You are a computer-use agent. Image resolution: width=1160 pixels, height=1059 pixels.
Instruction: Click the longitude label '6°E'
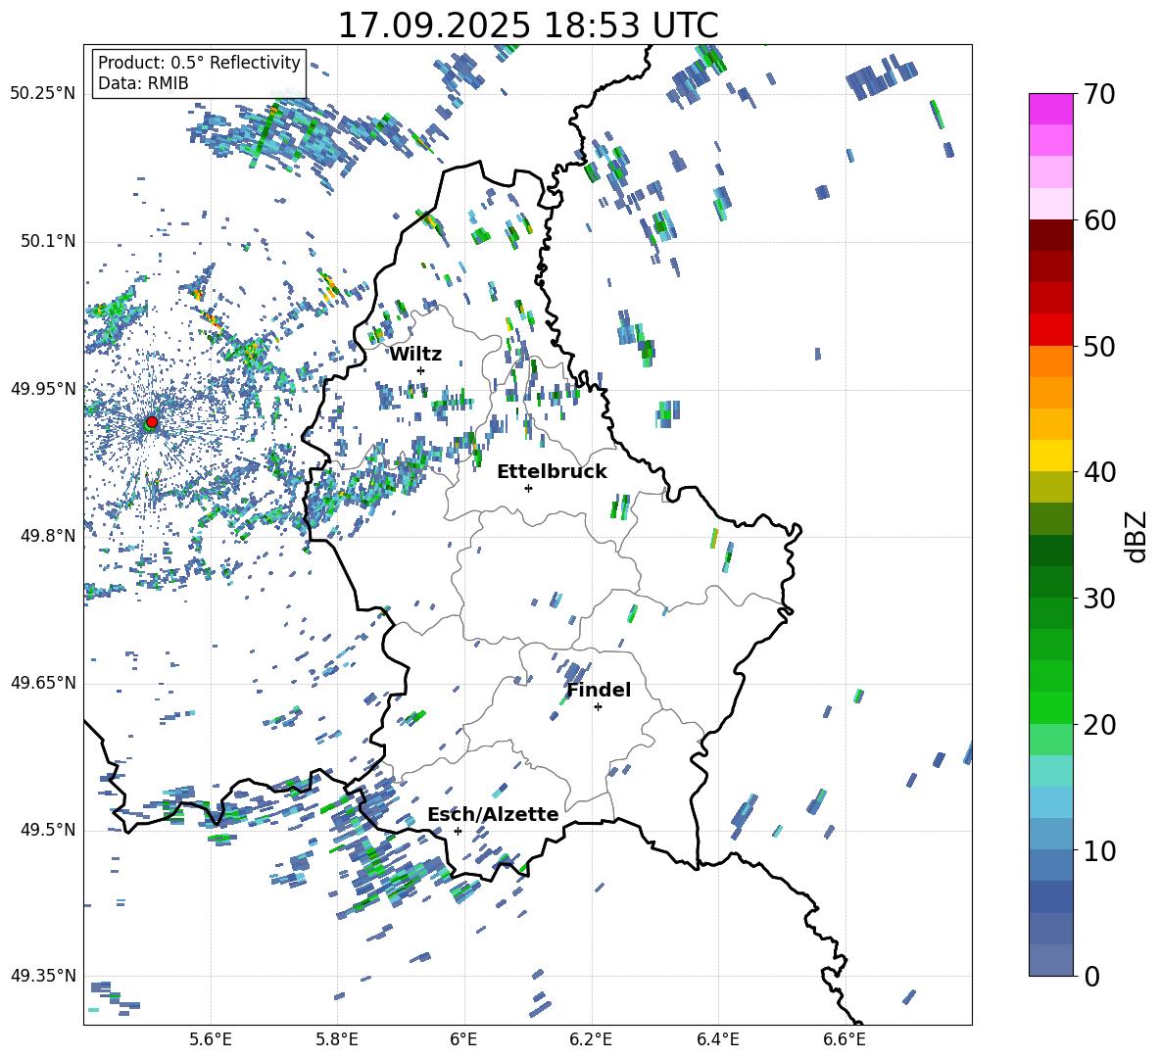[463, 1039]
